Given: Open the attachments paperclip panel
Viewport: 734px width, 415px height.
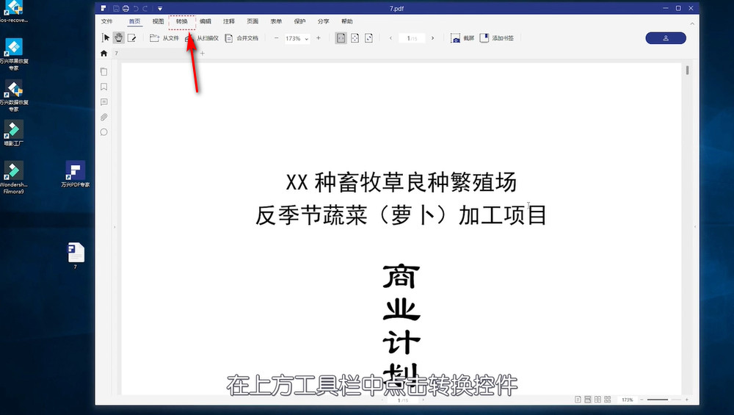Looking at the screenshot, I should [104, 117].
